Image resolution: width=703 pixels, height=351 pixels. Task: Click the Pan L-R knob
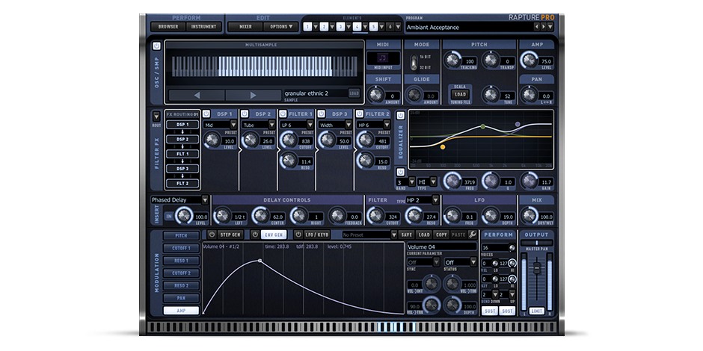[x=529, y=94]
